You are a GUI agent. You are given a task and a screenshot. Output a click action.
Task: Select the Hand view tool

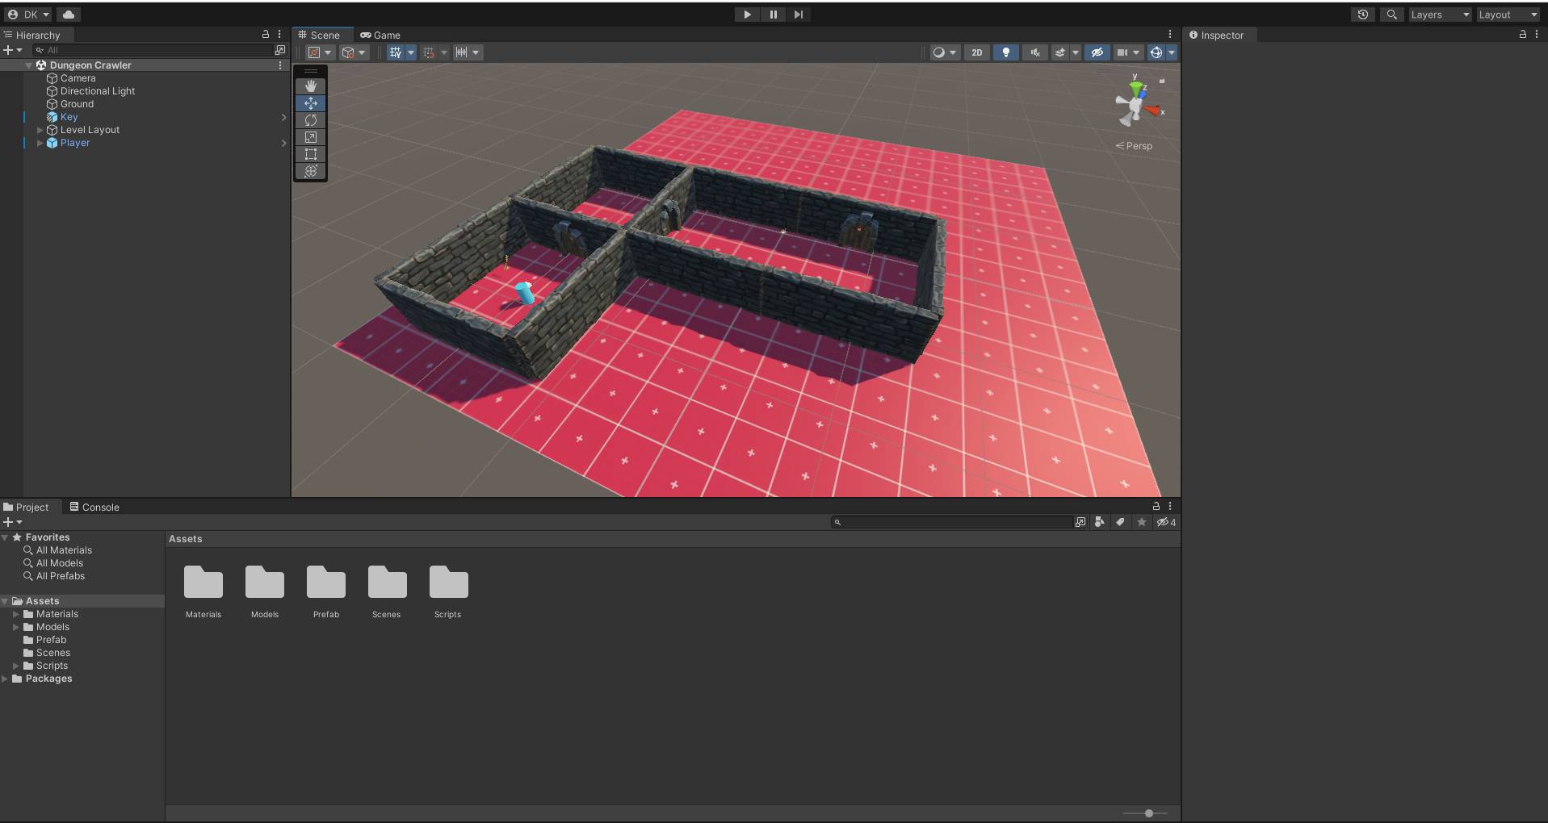coord(311,86)
